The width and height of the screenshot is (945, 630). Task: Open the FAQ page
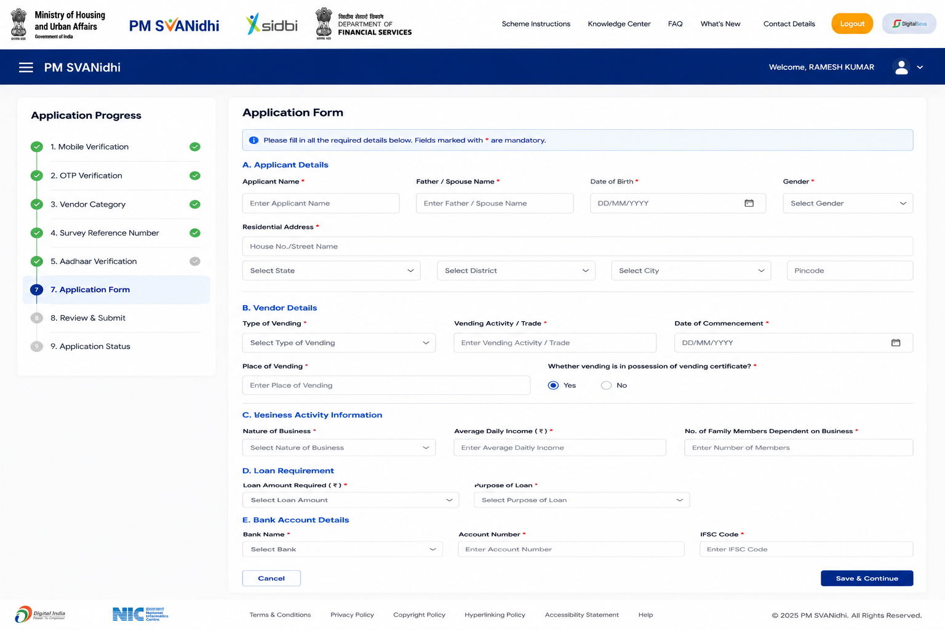(x=675, y=24)
